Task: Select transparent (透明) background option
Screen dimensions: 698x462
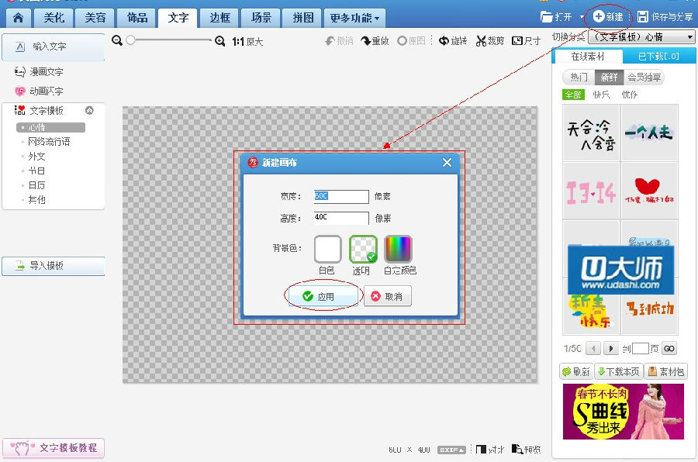Action: point(363,250)
